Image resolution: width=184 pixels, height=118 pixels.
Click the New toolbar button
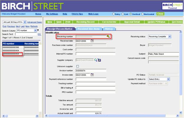[x=50, y=22]
